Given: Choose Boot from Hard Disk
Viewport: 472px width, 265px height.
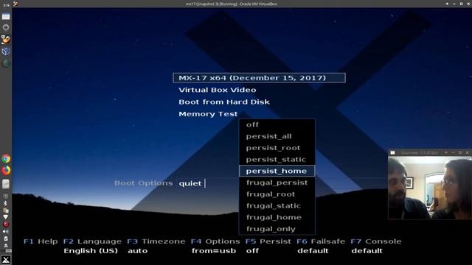Looking at the screenshot, I should click(x=224, y=102).
